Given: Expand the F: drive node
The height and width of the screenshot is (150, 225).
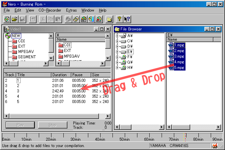Looking at the screenshot, I should point(117,57).
